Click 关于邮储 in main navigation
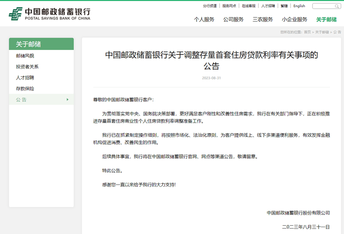 click(326, 19)
